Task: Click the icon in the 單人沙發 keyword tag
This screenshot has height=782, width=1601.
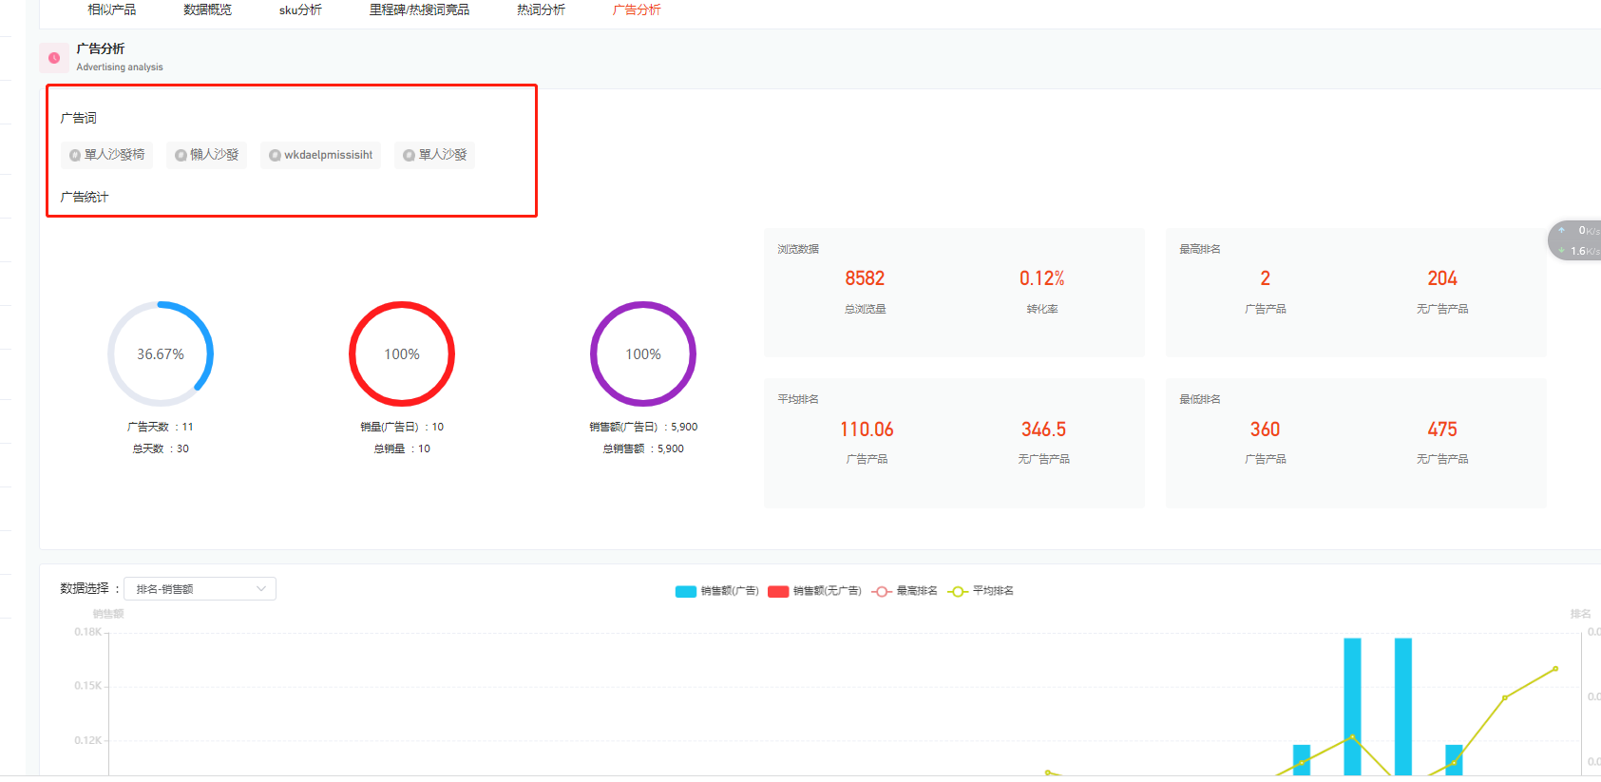Action: [409, 156]
